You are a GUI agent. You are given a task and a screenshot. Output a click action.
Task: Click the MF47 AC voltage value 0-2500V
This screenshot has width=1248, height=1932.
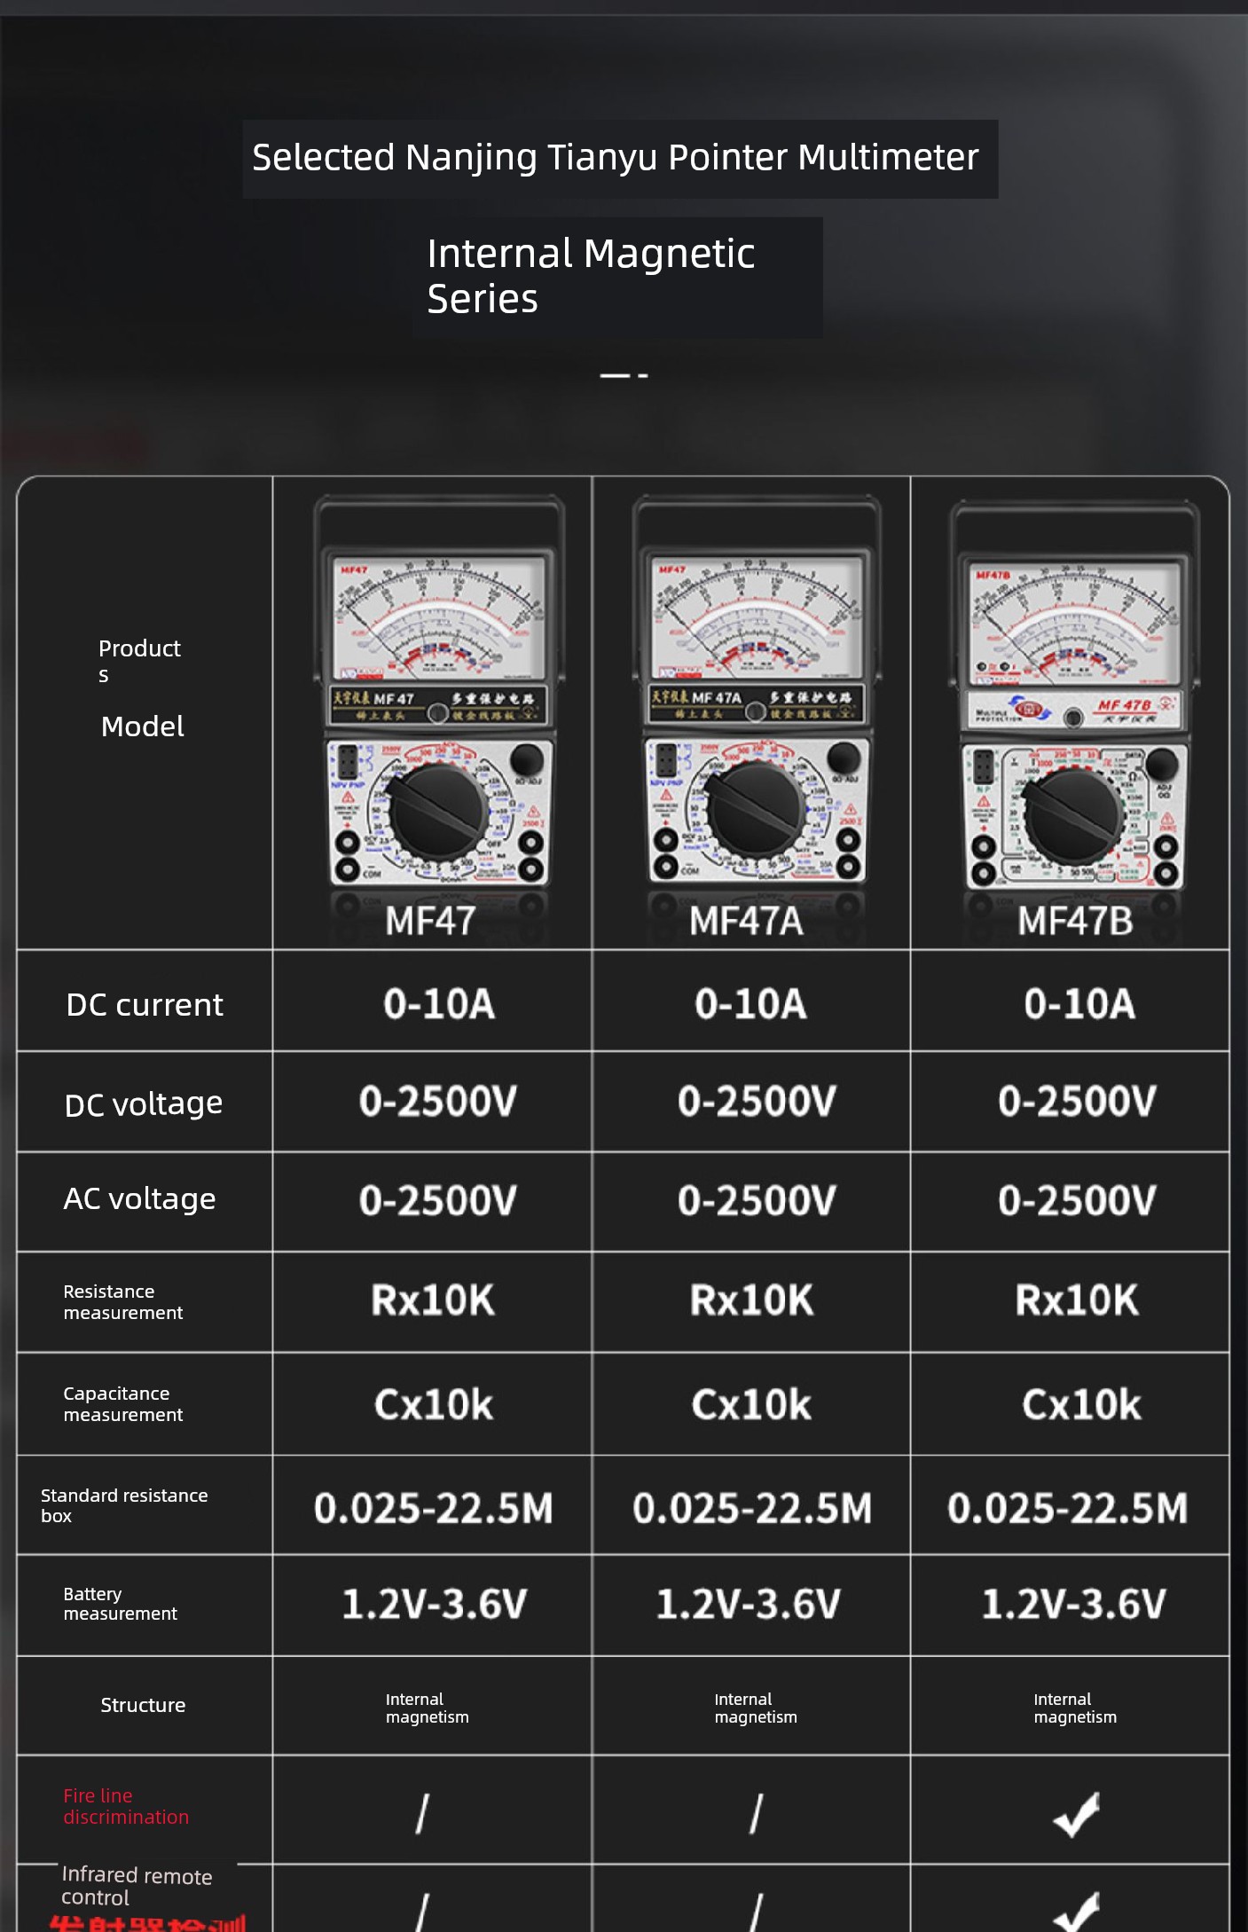[x=438, y=1200]
